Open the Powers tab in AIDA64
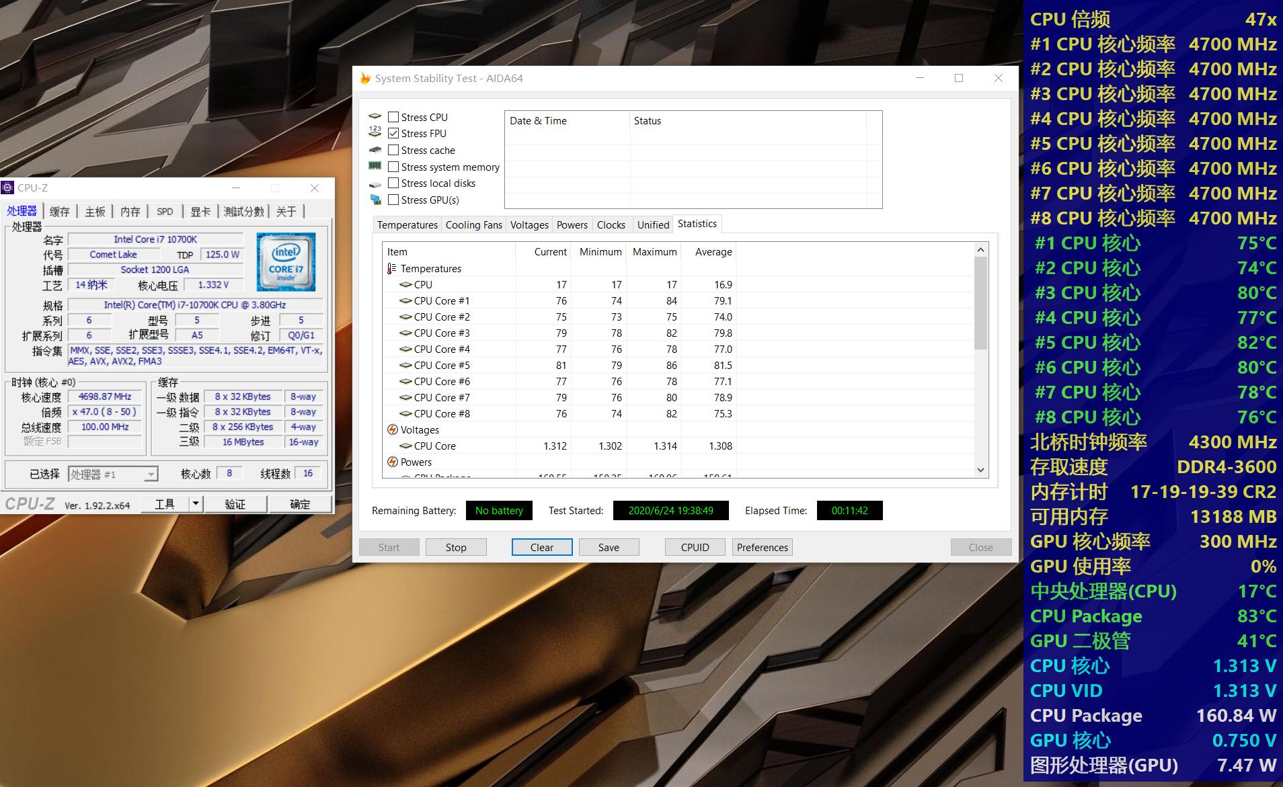Image resolution: width=1283 pixels, height=787 pixels. pyautogui.click(x=572, y=225)
